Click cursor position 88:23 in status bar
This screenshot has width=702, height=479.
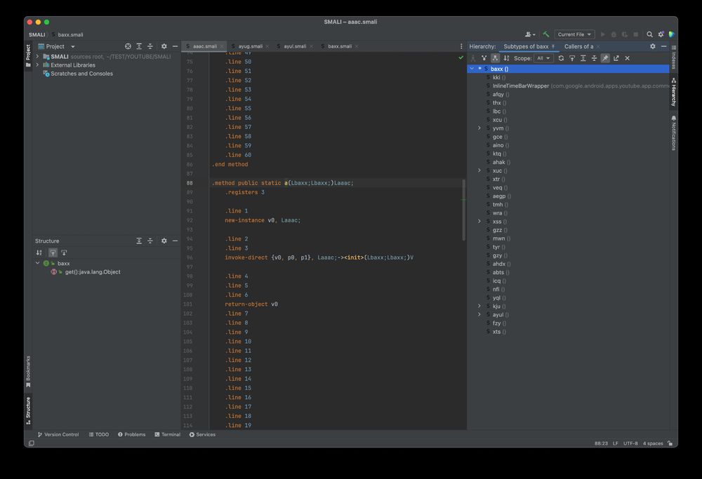(601, 444)
